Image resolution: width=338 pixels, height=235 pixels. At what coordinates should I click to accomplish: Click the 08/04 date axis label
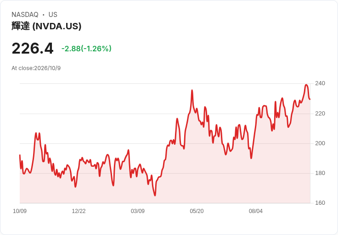coord(256,211)
